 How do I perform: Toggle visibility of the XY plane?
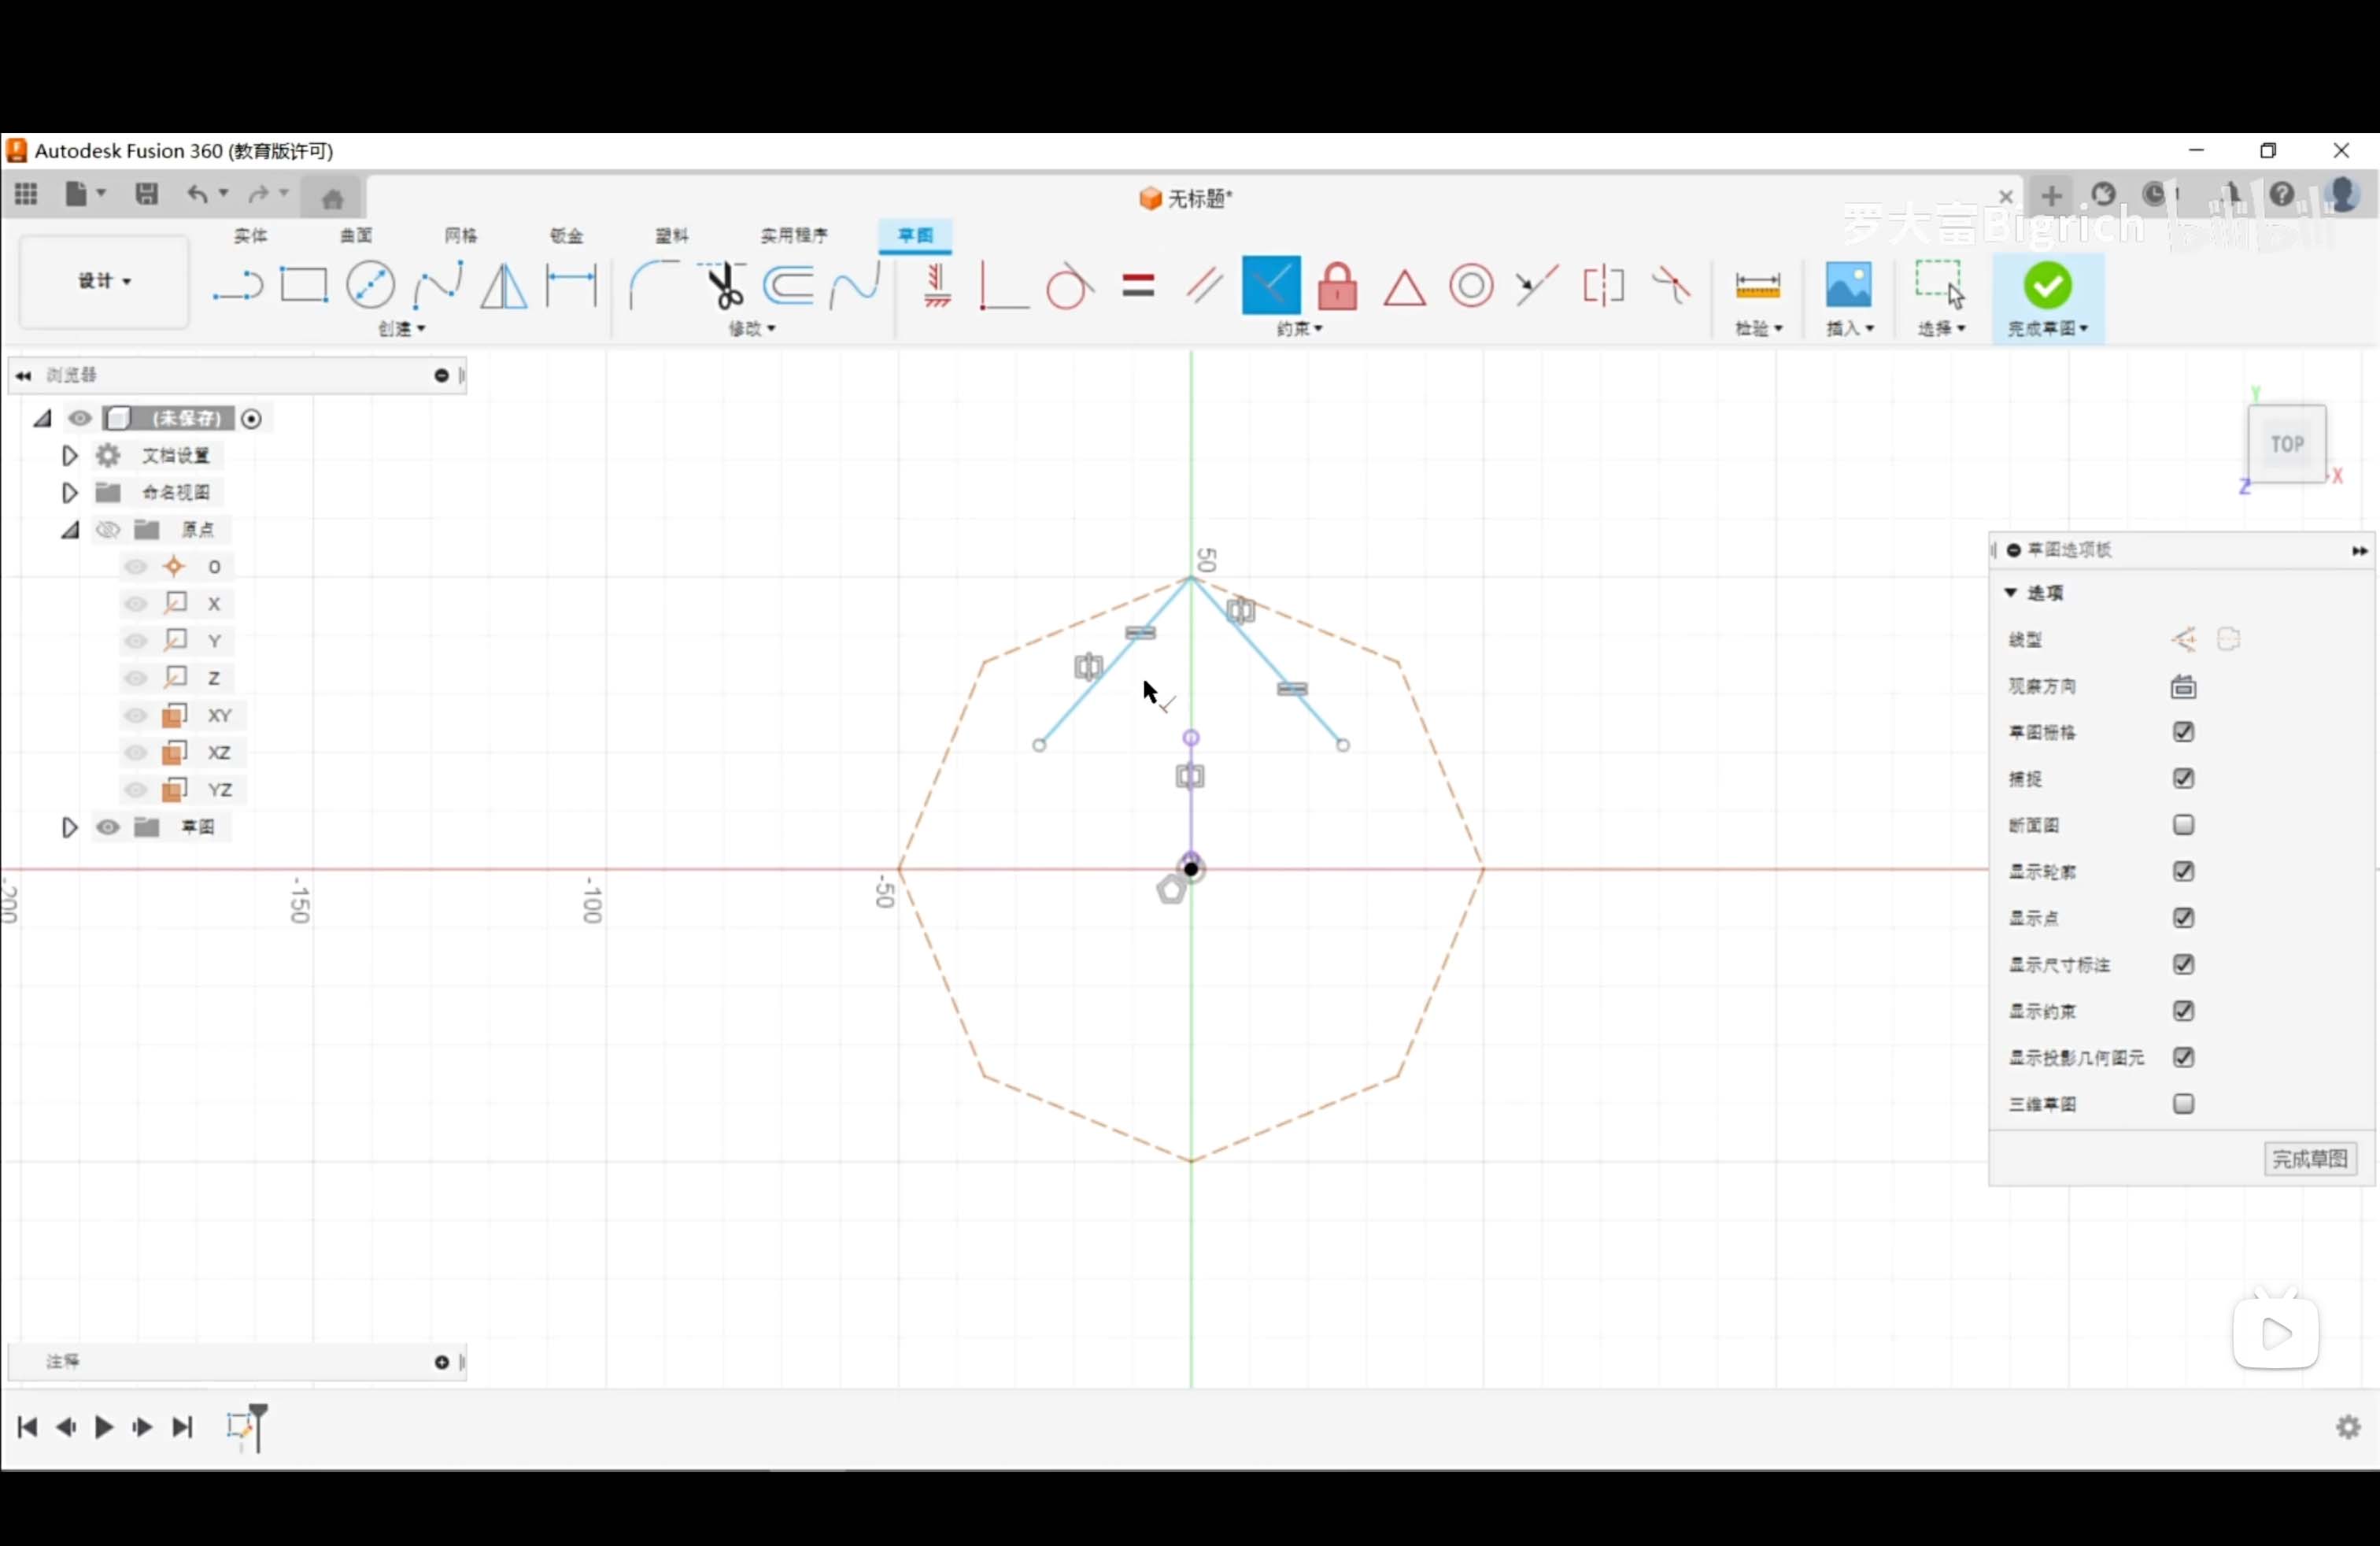pyautogui.click(x=136, y=715)
